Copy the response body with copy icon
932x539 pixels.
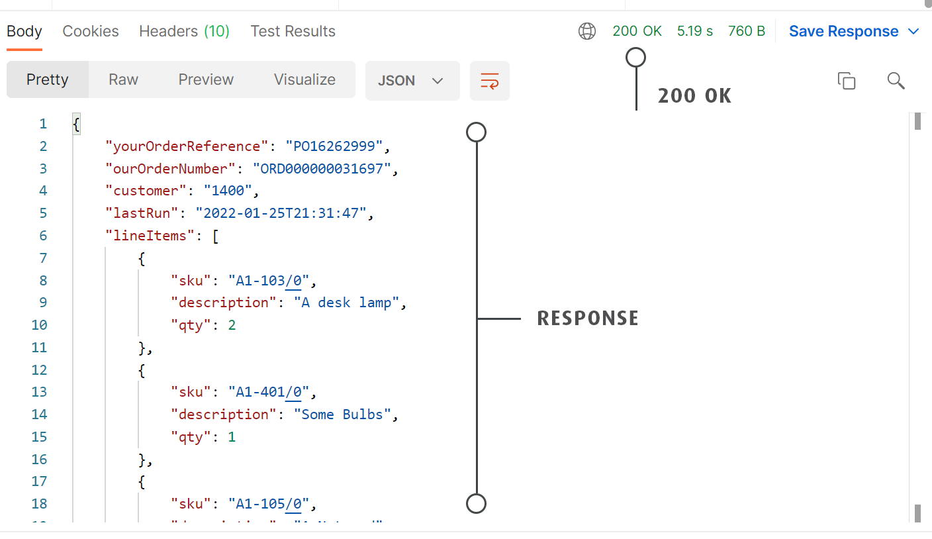click(x=847, y=81)
